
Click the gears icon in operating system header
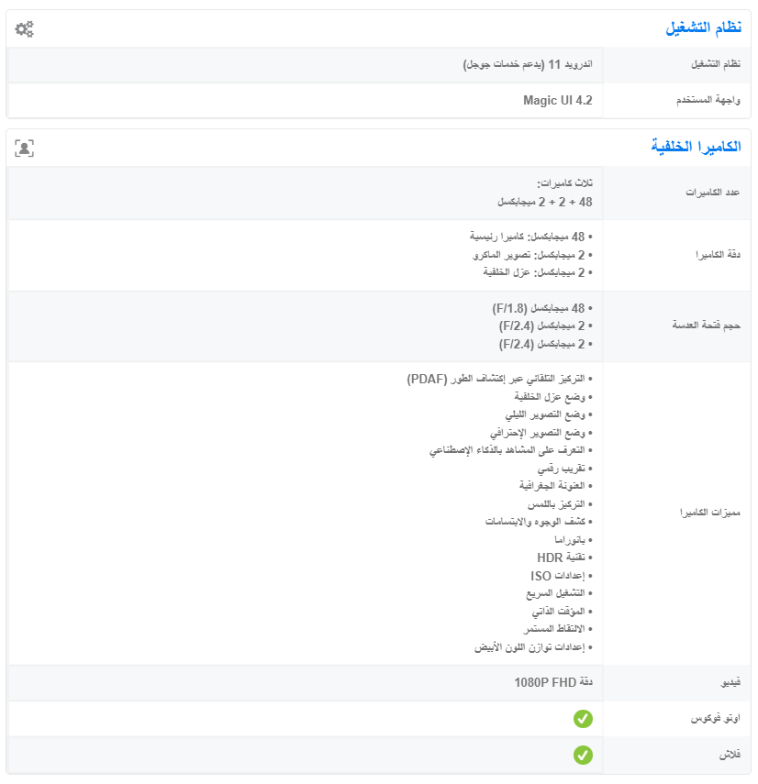[x=25, y=29]
